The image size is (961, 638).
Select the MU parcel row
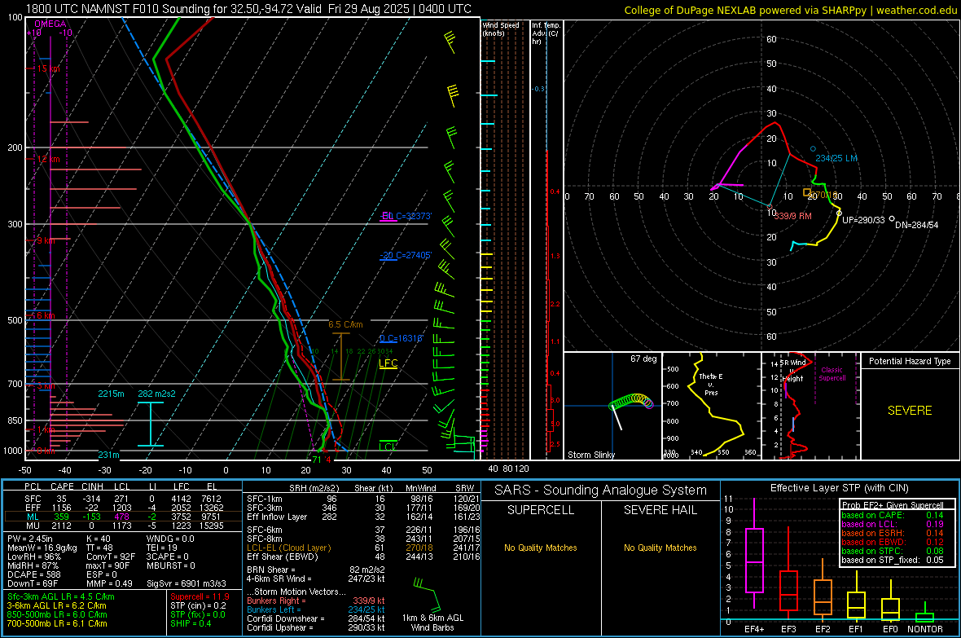coord(122,525)
